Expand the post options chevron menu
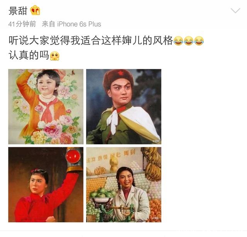 coord(235,10)
